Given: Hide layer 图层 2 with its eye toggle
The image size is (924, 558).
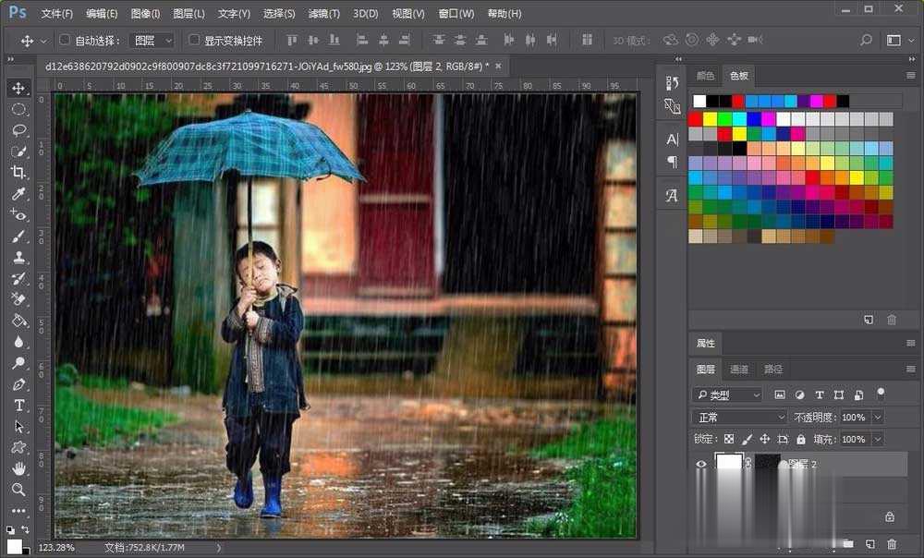Looking at the screenshot, I should (x=702, y=464).
